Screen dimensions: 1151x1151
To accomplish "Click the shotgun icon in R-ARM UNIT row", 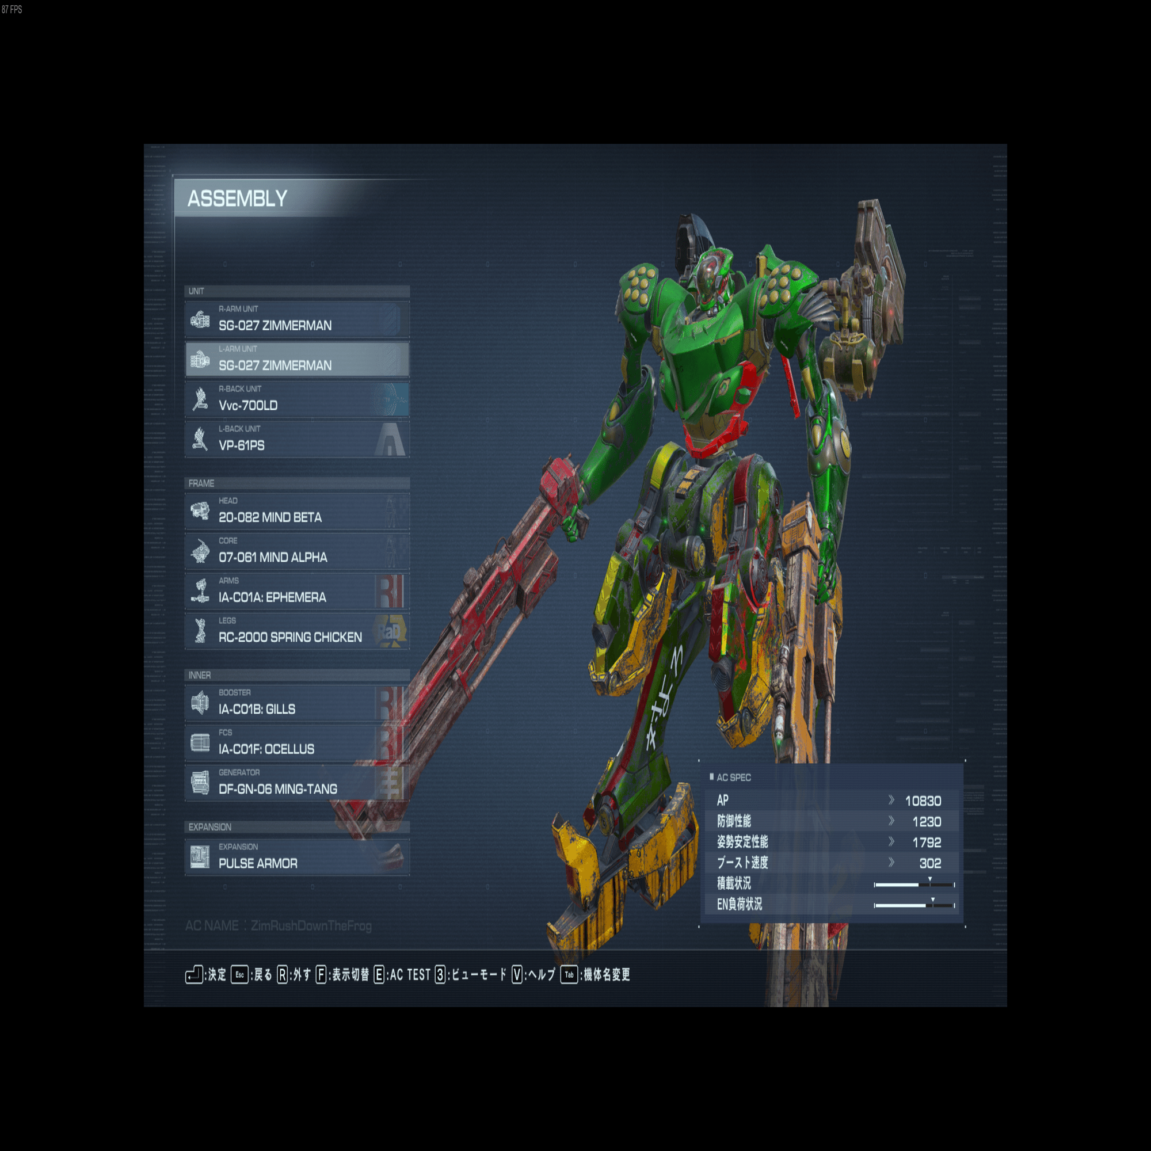I will point(200,320).
